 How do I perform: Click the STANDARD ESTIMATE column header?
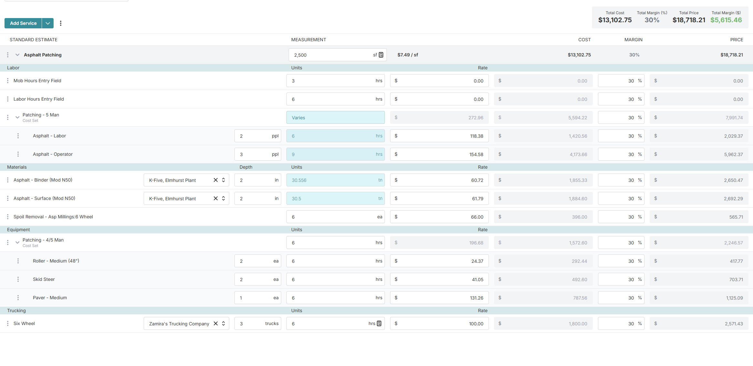[x=34, y=40]
